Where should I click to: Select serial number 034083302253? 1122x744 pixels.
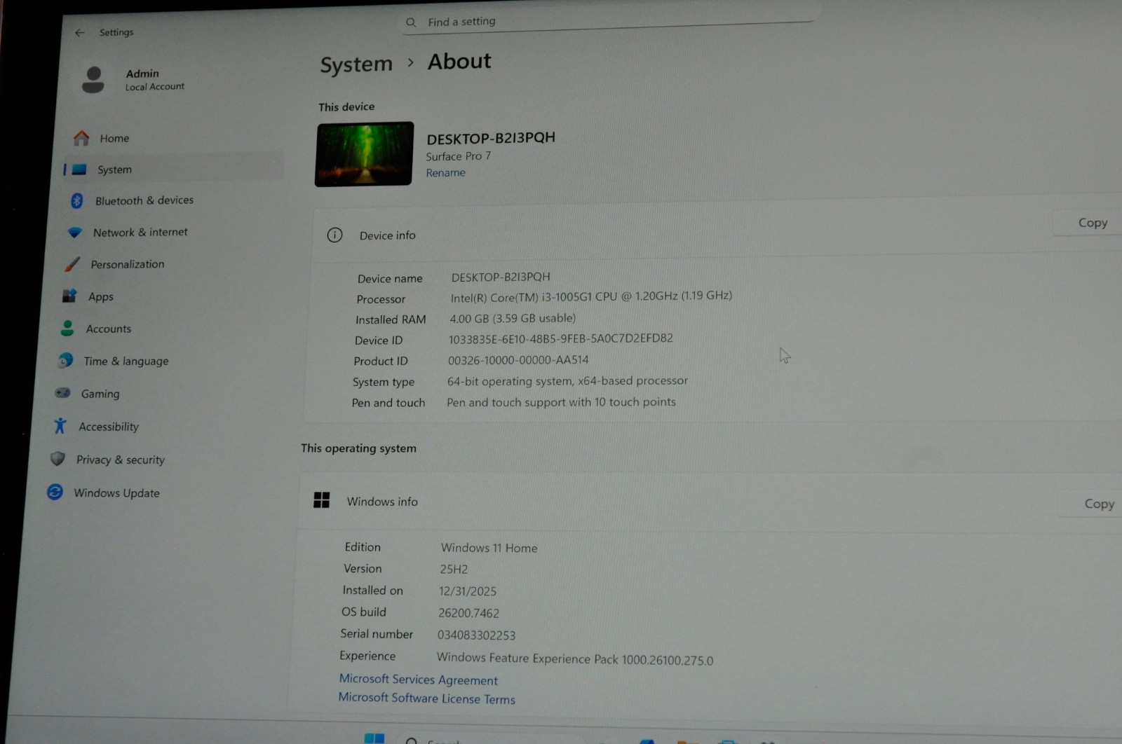coord(476,635)
